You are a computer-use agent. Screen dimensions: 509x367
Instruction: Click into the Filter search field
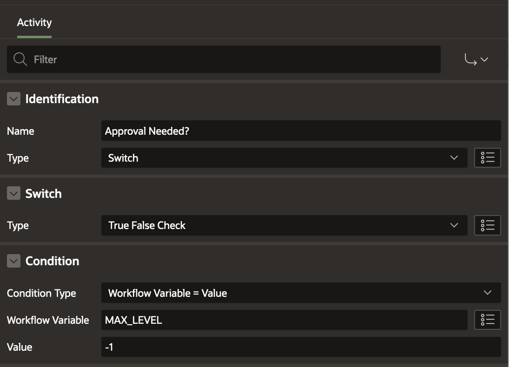[x=232, y=59]
